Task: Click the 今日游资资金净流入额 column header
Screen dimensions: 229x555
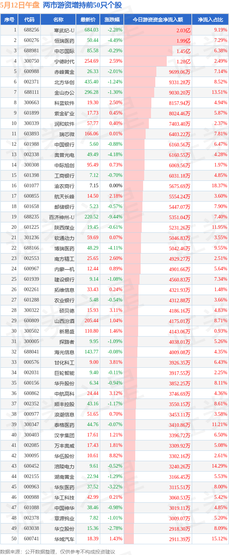Action: point(158,20)
